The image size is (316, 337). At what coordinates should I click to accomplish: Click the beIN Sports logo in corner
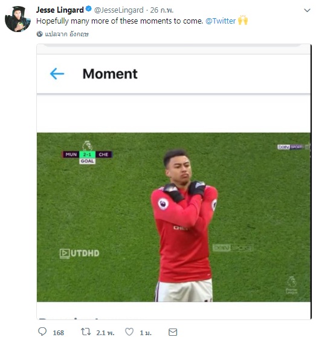click(x=293, y=147)
